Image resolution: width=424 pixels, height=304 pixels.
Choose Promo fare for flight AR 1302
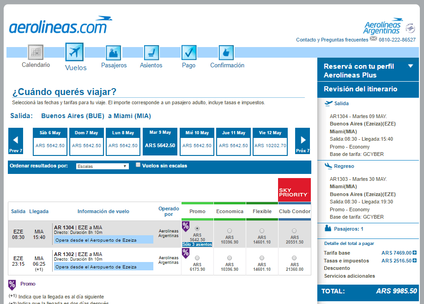click(197, 258)
